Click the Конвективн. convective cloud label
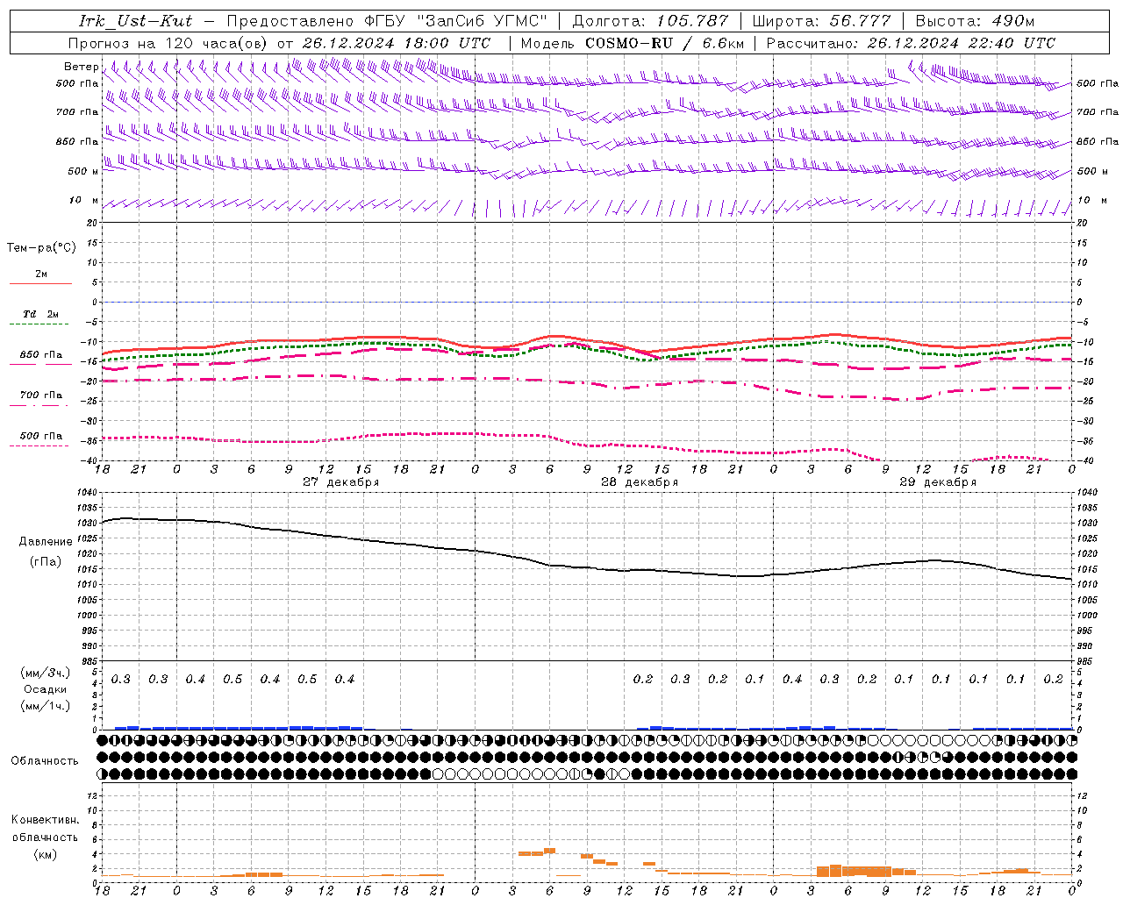This screenshot has width=1123, height=898. [x=45, y=820]
